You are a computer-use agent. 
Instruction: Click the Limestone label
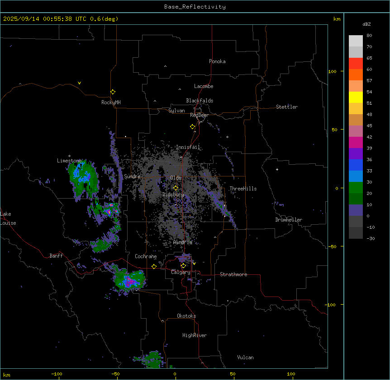click(x=69, y=161)
